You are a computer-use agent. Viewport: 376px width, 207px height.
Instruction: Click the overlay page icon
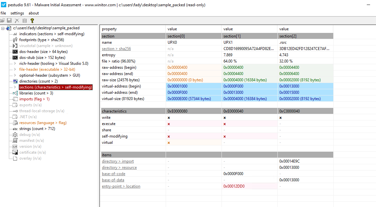15,158
